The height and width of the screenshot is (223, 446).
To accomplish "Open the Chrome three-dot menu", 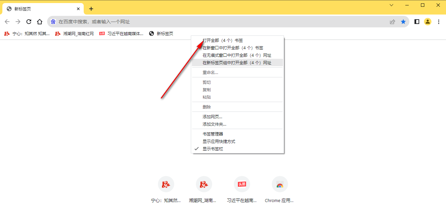I will tap(439, 22).
